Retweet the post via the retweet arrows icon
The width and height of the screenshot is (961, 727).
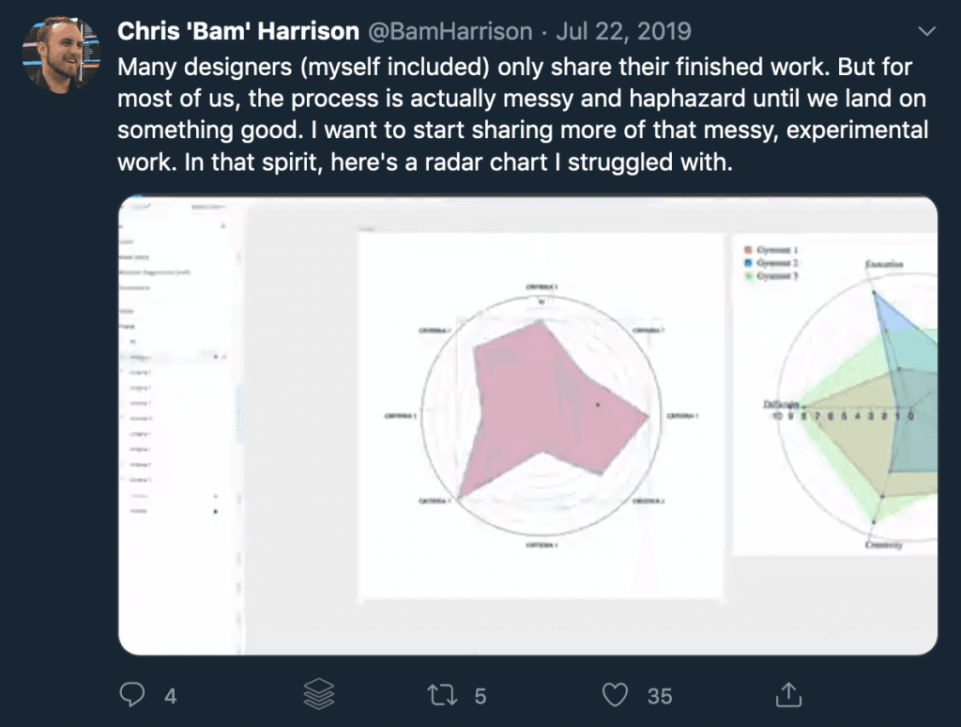[x=447, y=694]
